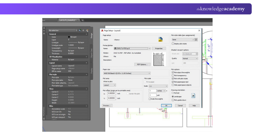This screenshot has height=135, width=255.
Task: Open the Quality dropdown
Action: (x=190, y=58)
